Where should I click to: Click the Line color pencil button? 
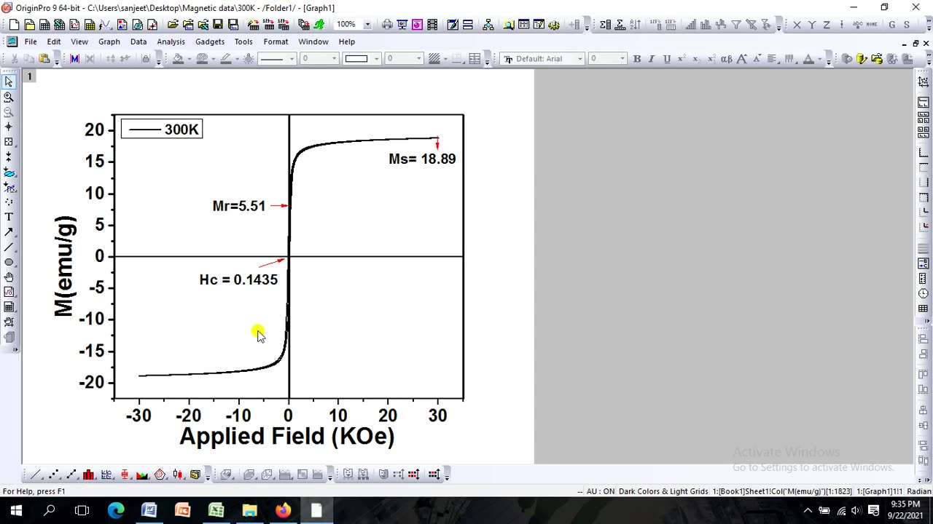click(226, 59)
